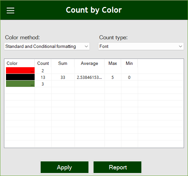Viewport: 188px width, 176px height.
Task: Select the black color swatch
Action: click(x=20, y=77)
